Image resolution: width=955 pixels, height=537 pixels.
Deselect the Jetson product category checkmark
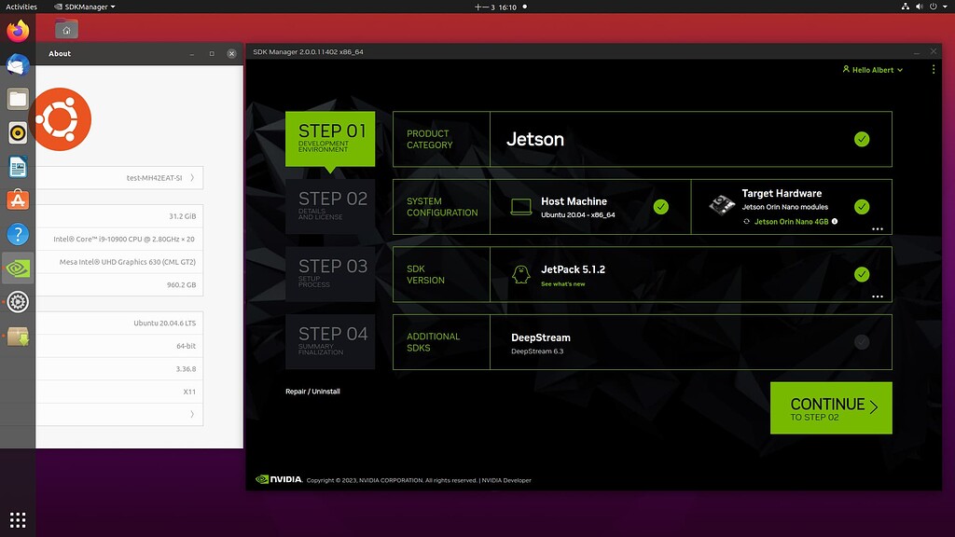coord(860,138)
